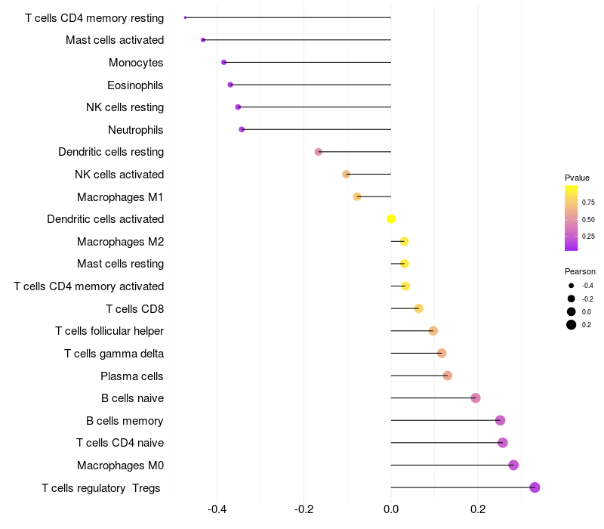Image resolution: width=604 pixels, height=529 pixels.
Task: Click the 0.2 x-axis tick label
Action: click(478, 509)
